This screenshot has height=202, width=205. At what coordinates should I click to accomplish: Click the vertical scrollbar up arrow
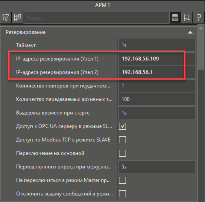201,28
